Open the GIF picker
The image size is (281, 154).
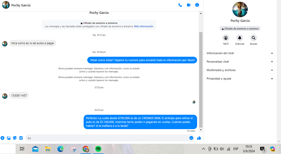(x=21, y=138)
